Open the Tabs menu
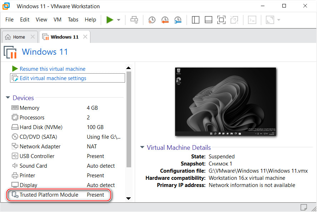This screenshot has width=317, height=212. (73, 20)
